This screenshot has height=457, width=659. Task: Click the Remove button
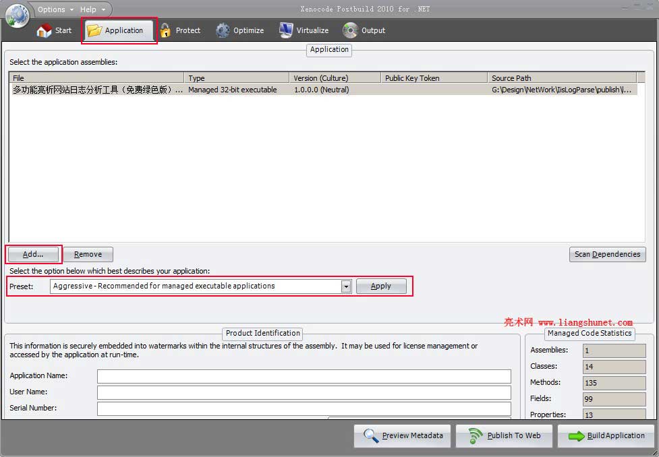point(88,255)
